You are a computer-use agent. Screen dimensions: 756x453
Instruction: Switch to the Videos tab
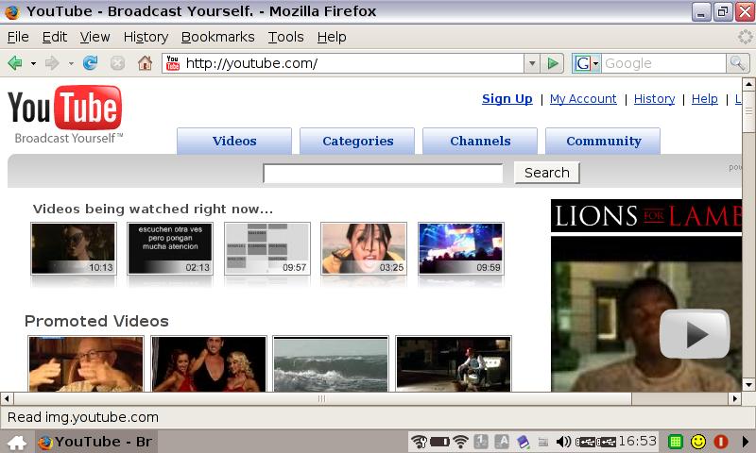(234, 141)
